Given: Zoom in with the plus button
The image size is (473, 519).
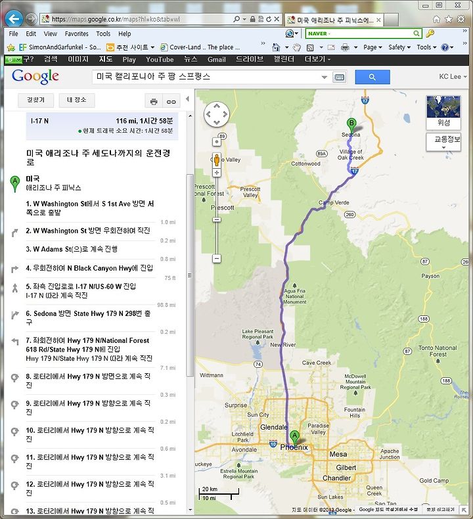Looking at the screenshot, I should click(x=217, y=172).
